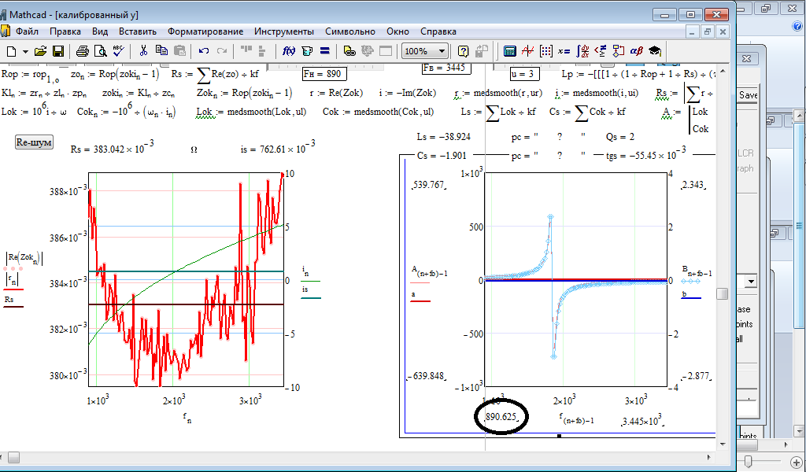The width and height of the screenshot is (806, 472).
Task: Open the Matrix toolbar palette
Action: coord(545,51)
